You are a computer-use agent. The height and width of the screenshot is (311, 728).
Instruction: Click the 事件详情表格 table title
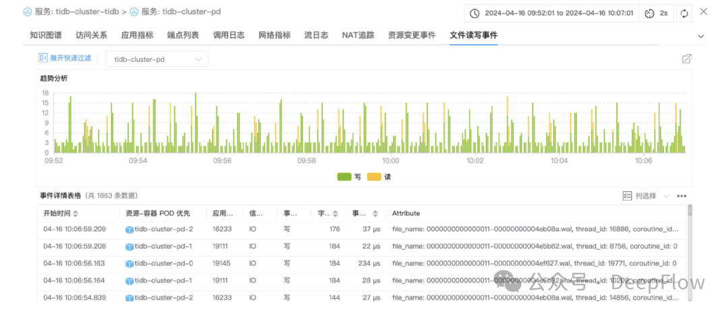pos(61,196)
